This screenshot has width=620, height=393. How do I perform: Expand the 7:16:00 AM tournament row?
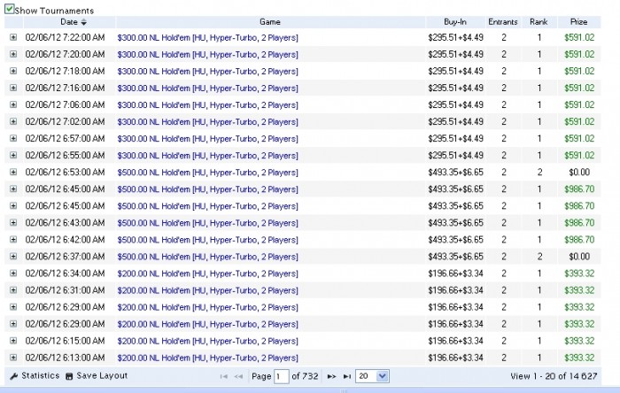click(13, 88)
